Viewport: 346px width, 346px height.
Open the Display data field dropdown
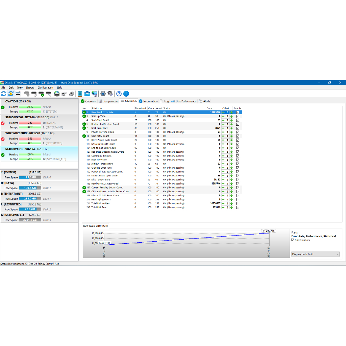tap(315, 254)
